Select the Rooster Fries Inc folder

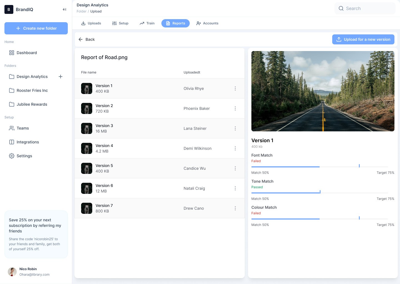pyautogui.click(x=32, y=90)
